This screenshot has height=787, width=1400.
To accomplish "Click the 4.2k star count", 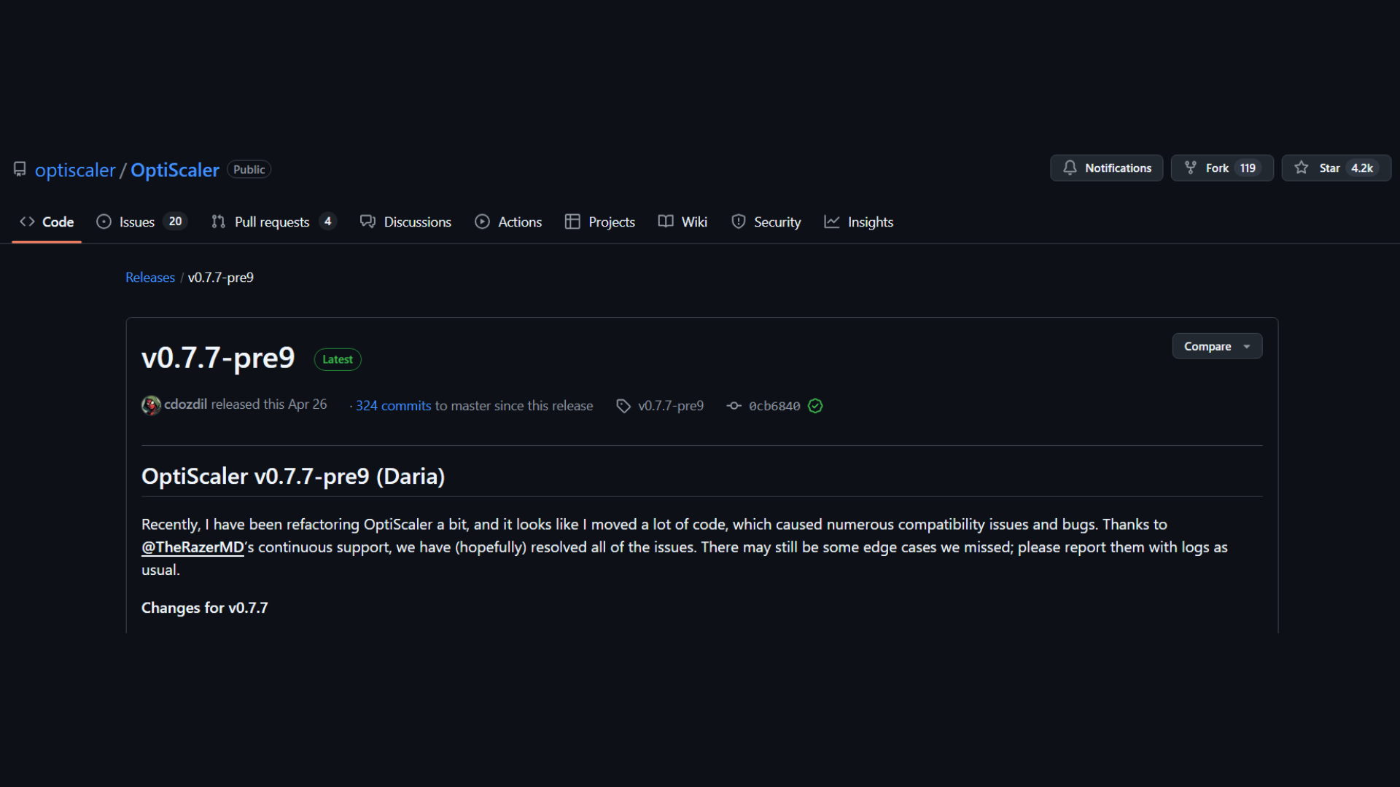I will (1361, 168).
